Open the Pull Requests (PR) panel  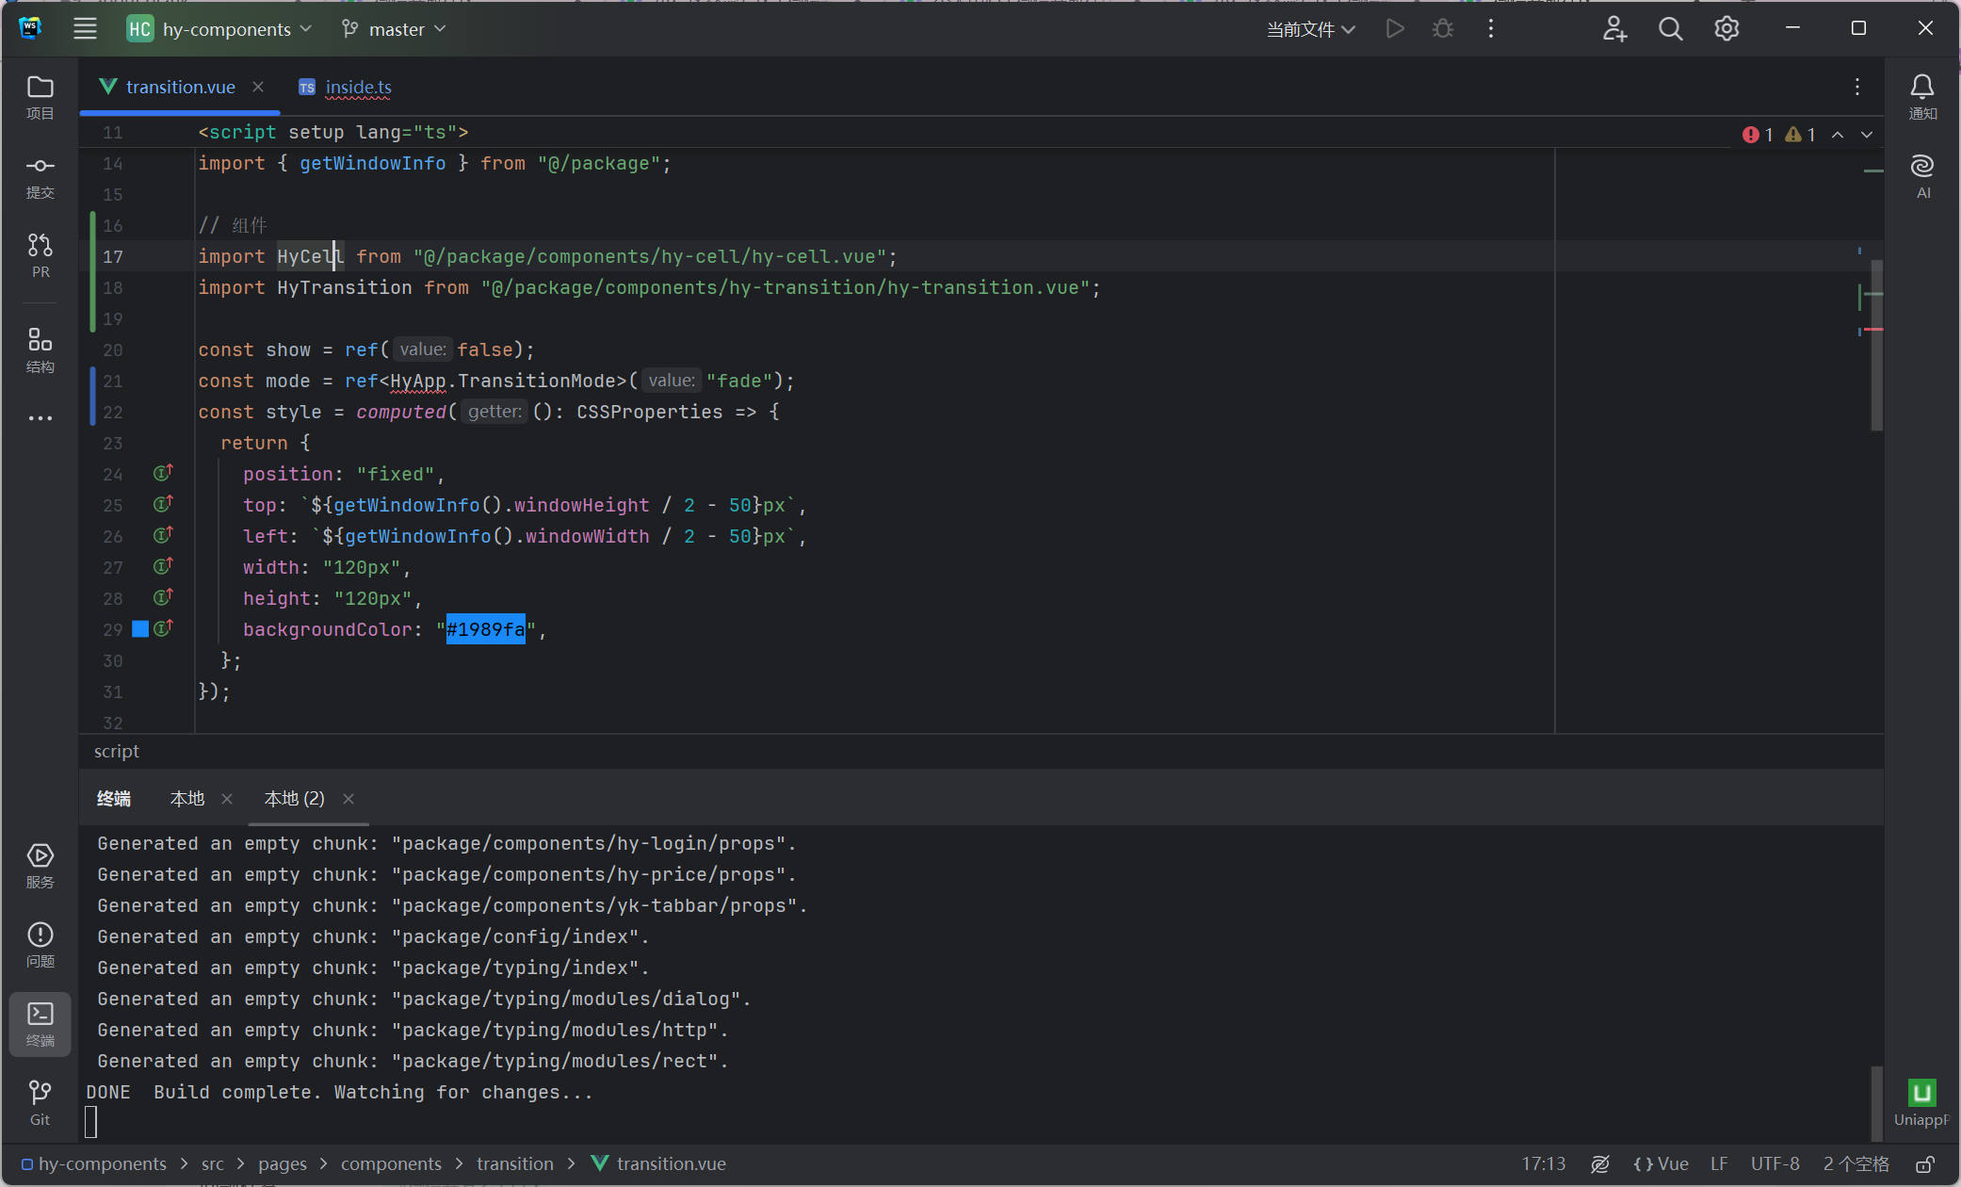(40, 255)
